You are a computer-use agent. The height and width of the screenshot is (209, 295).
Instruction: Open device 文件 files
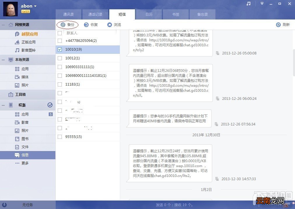coord(28,147)
